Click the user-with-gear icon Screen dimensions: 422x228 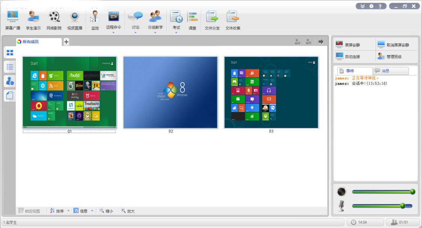(308, 41)
